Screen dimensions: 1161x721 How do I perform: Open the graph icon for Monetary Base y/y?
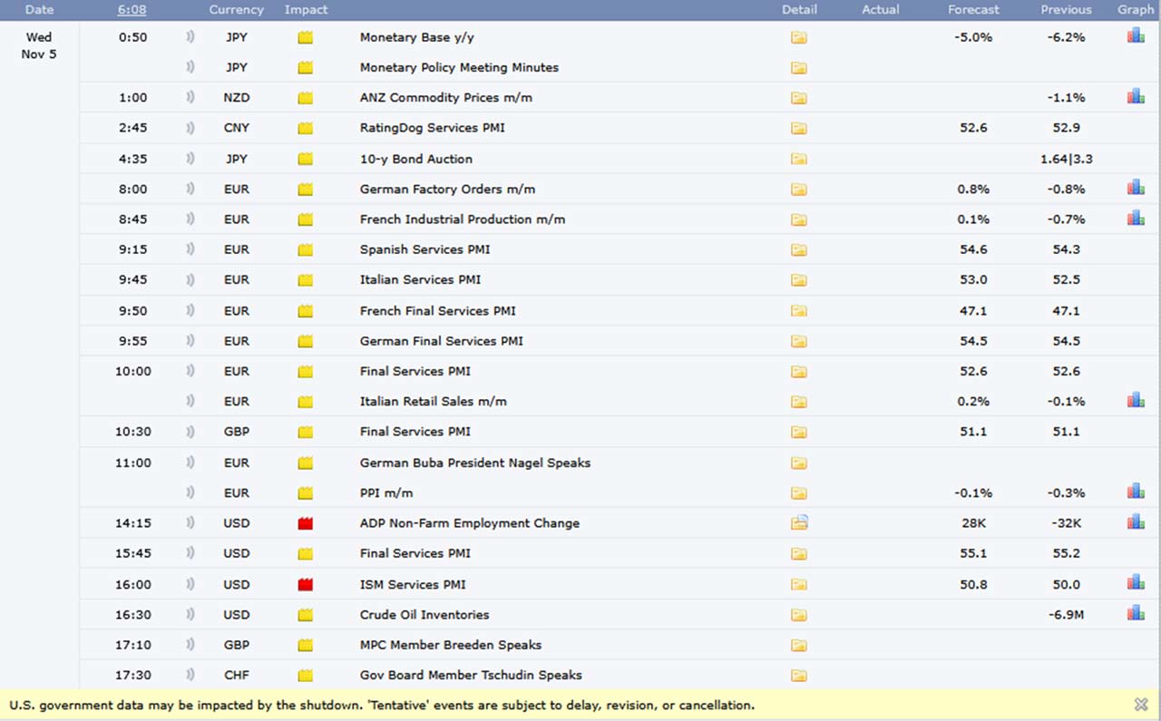pos(1135,34)
